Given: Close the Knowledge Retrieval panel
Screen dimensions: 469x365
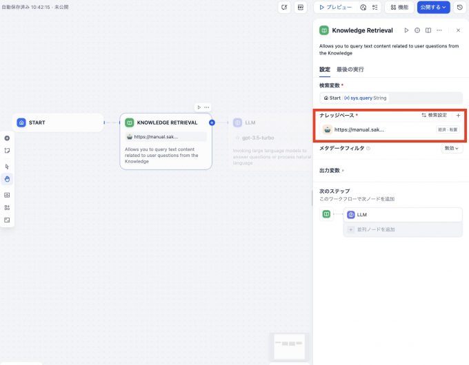Looking at the screenshot, I should click(x=458, y=30).
